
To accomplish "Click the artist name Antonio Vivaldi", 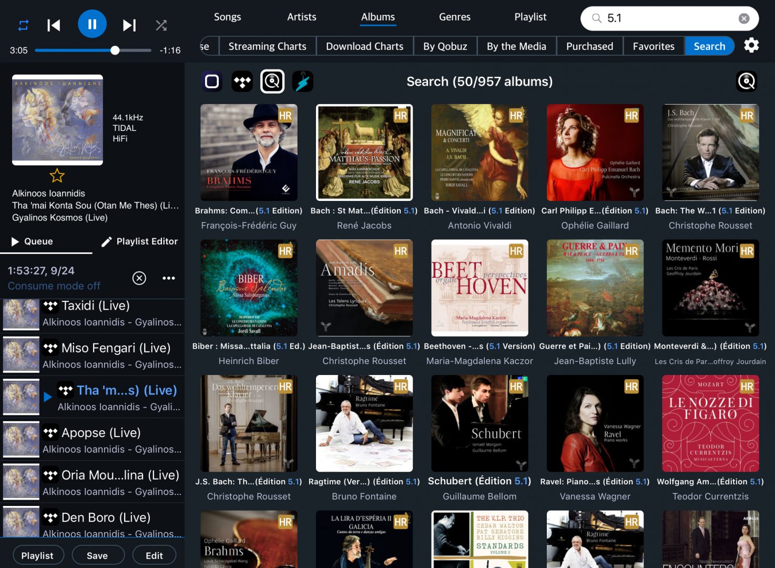I will click(480, 226).
